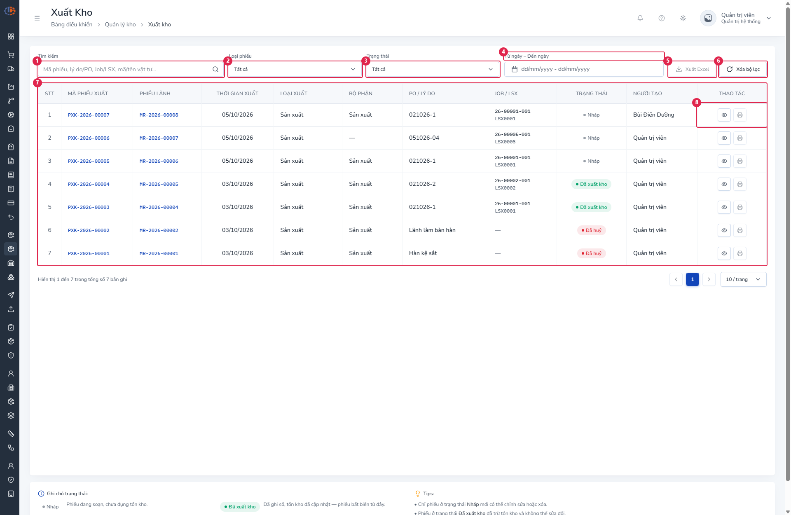Go to Bảng điều khiển breadcrumb
This screenshot has width=791, height=515.
click(72, 25)
